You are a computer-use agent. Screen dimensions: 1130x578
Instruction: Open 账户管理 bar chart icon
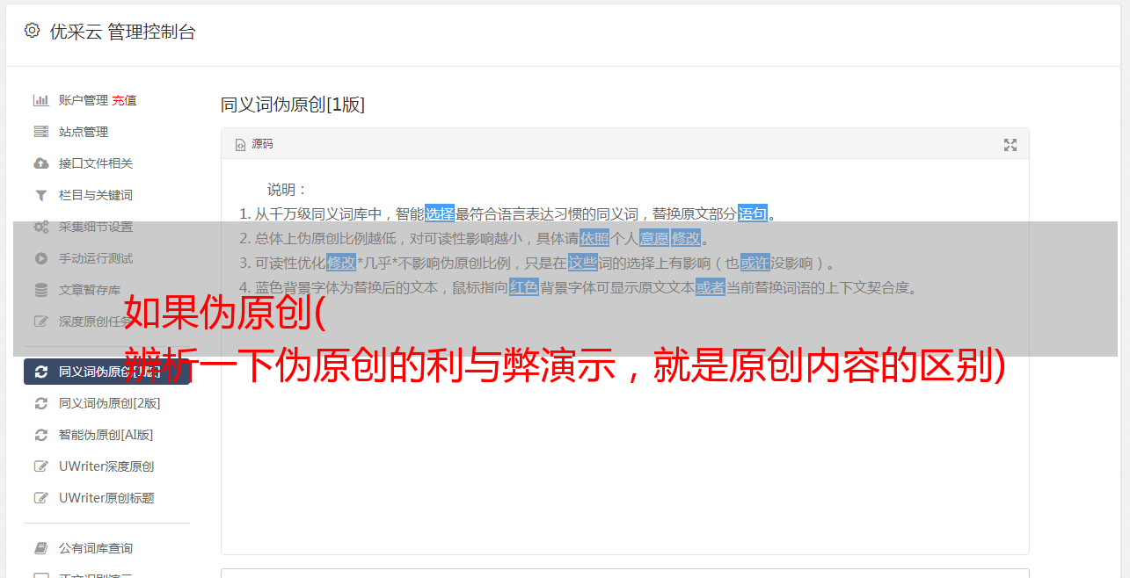40,100
